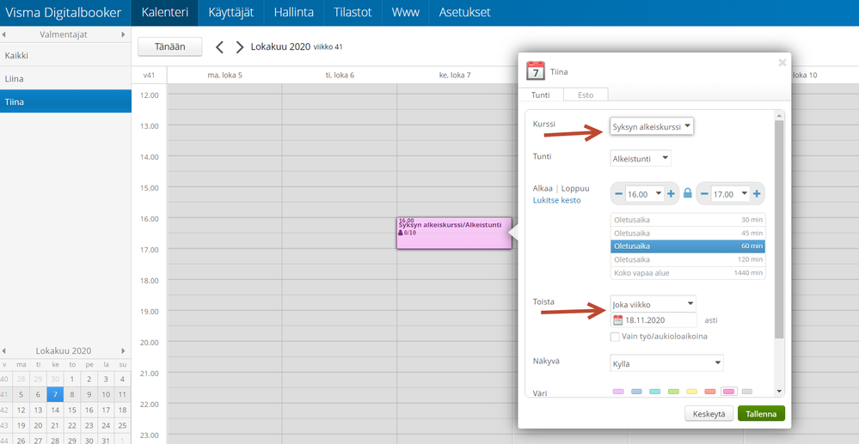Click the 18.11.2020 date field
The image size is (859, 444).
(653, 320)
